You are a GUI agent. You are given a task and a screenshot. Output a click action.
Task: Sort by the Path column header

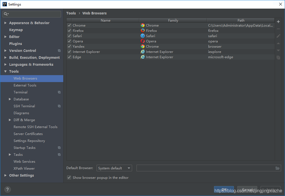click(x=241, y=20)
